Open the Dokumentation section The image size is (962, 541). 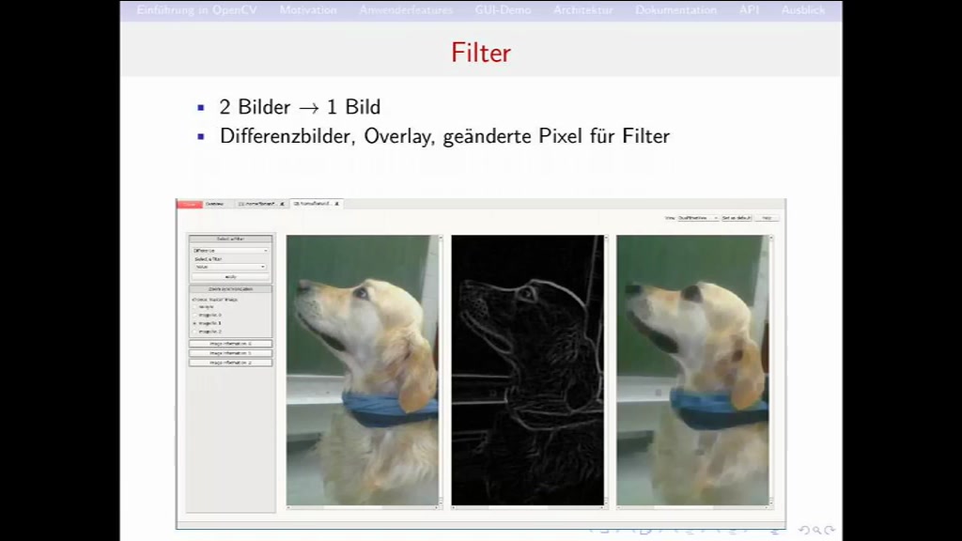tap(675, 9)
